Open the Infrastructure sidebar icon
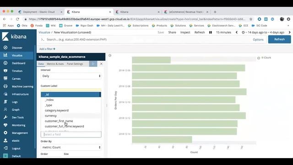 coord(5,94)
